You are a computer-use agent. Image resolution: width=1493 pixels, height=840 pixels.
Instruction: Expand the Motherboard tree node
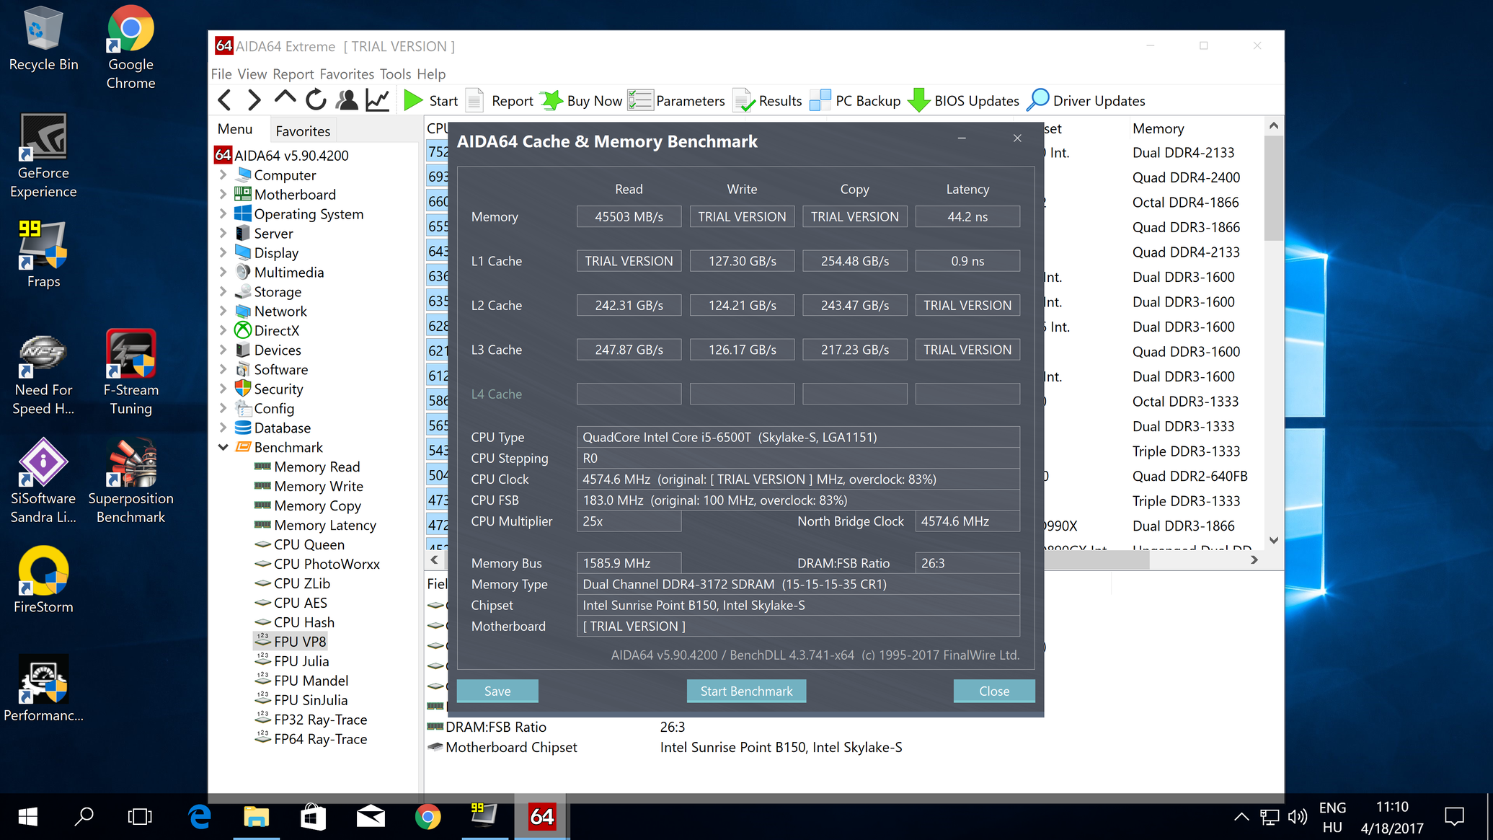pos(223,195)
